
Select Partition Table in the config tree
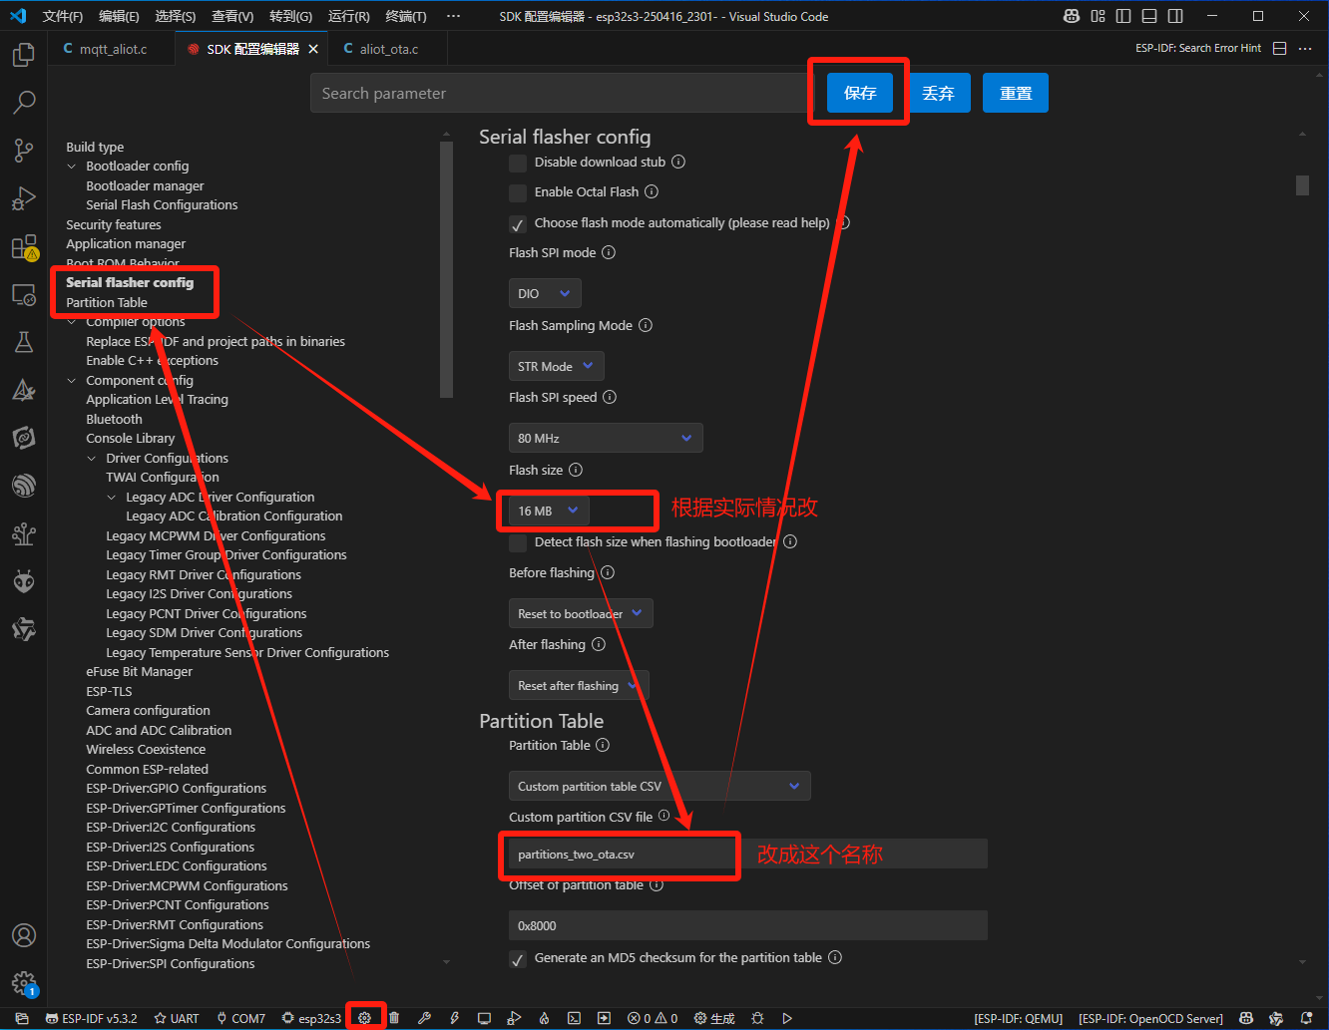click(107, 302)
